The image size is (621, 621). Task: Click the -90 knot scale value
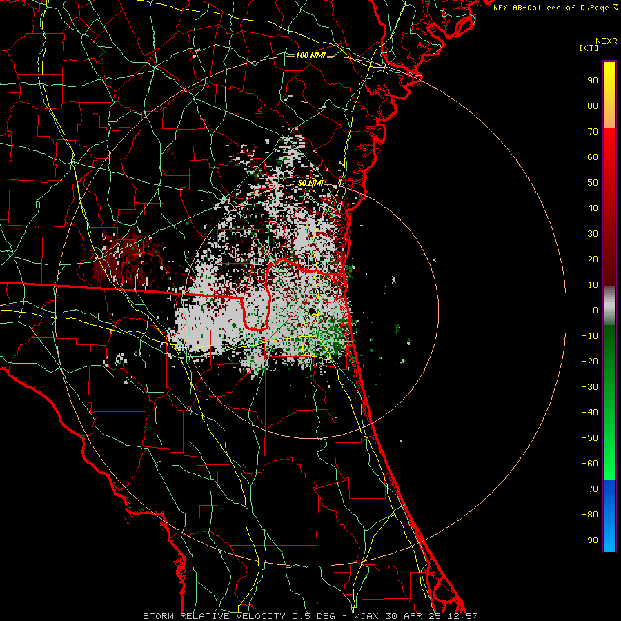point(590,540)
